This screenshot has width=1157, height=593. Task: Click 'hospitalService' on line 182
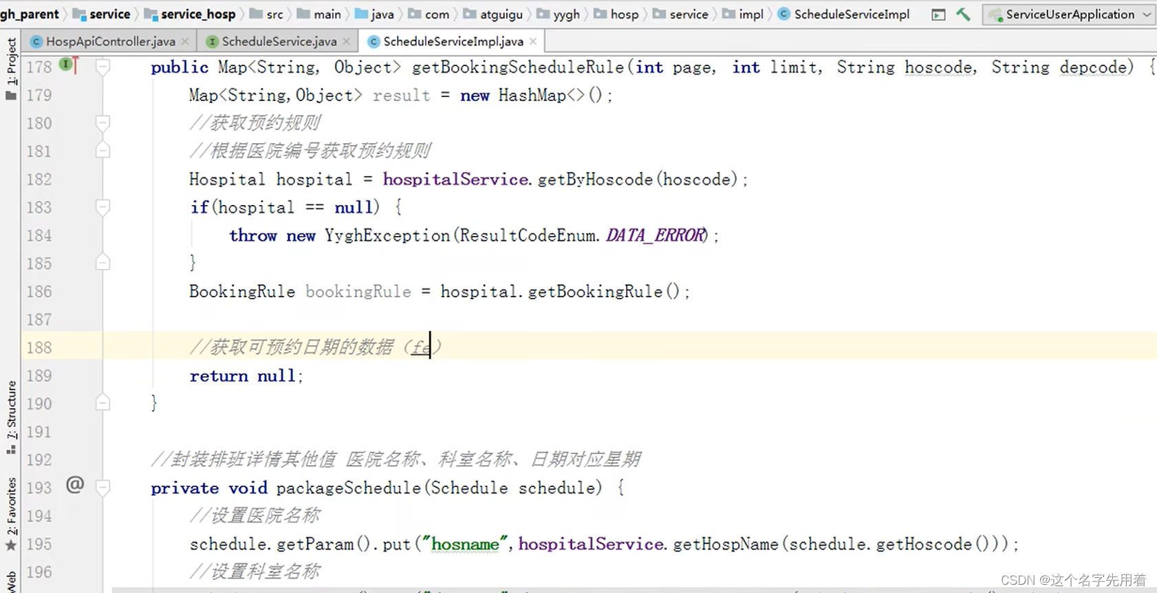[x=455, y=180]
